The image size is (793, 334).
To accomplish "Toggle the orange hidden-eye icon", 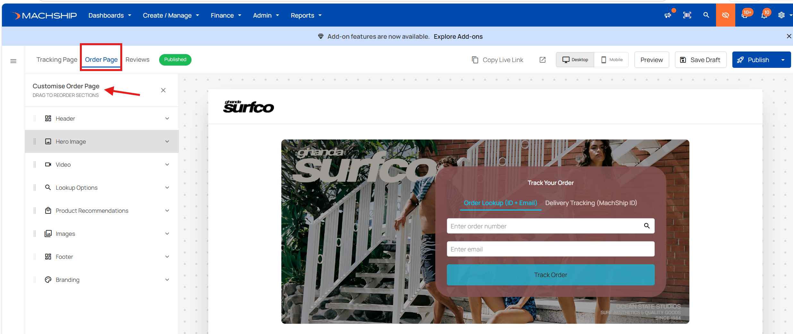I will click(x=725, y=15).
